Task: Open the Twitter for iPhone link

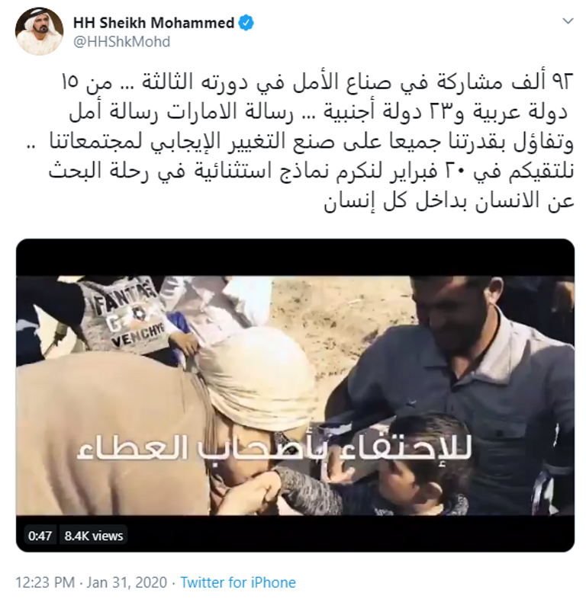Action: [238, 582]
